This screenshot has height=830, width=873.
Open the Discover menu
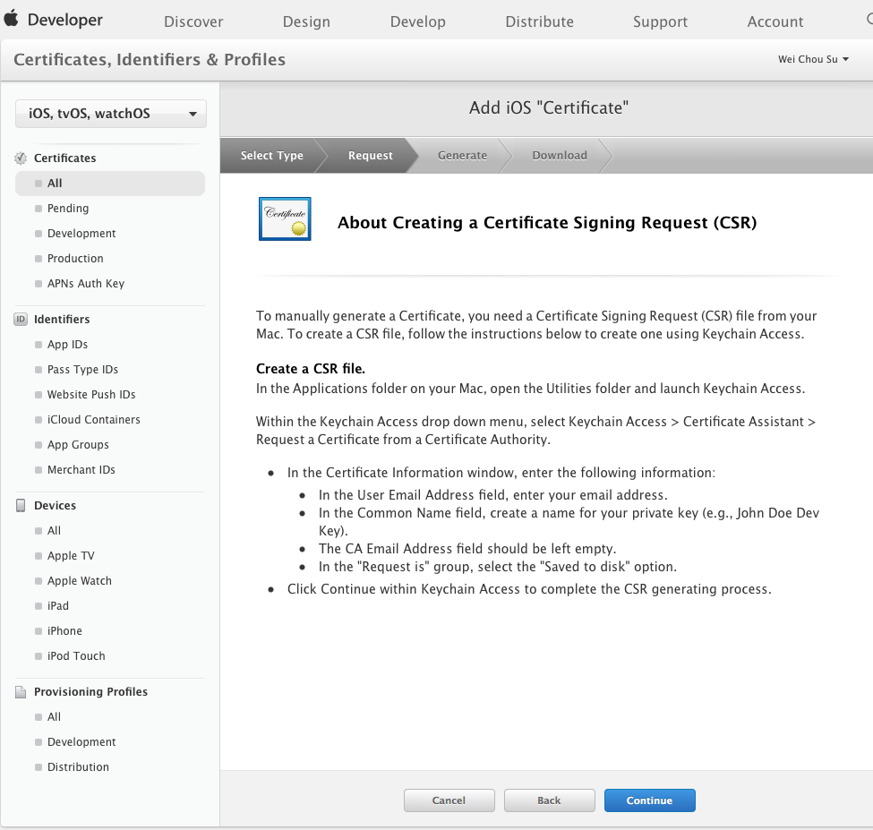(x=193, y=21)
